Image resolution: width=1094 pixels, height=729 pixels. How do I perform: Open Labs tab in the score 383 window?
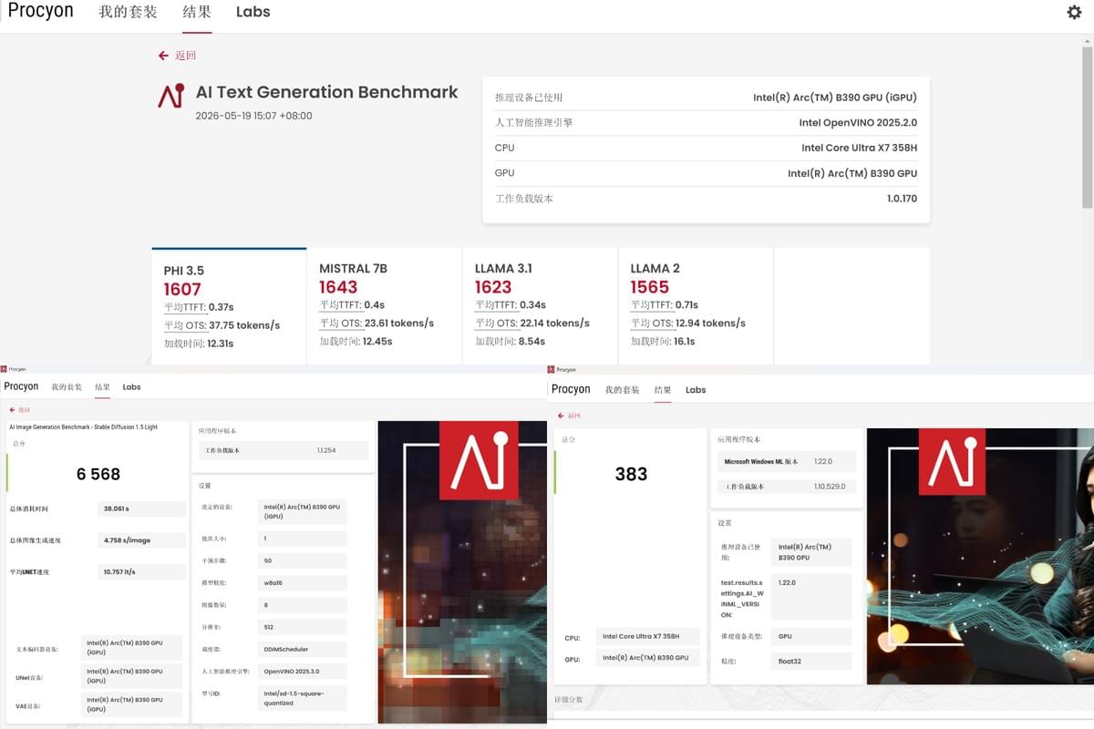click(696, 390)
